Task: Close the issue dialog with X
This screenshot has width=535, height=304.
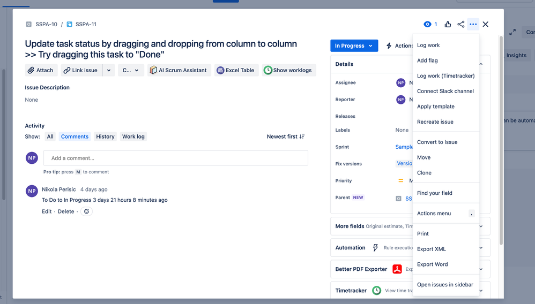Action: pyautogui.click(x=486, y=24)
